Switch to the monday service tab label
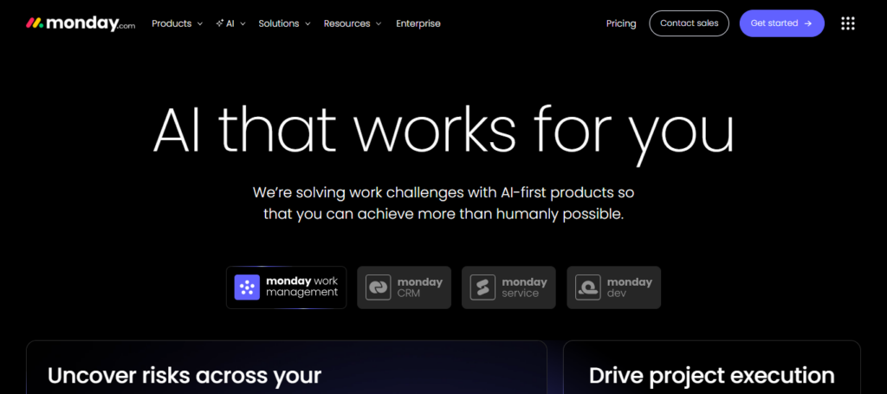Image resolution: width=887 pixels, height=394 pixels. click(524, 287)
